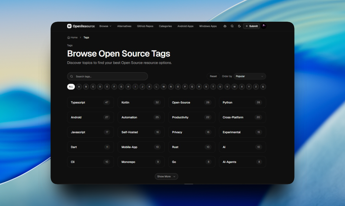Click the Submit button
The width and height of the screenshot is (345, 206).
click(x=252, y=26)
